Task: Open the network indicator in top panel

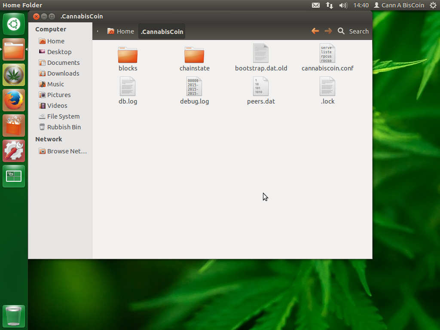Action: [330, 5]
